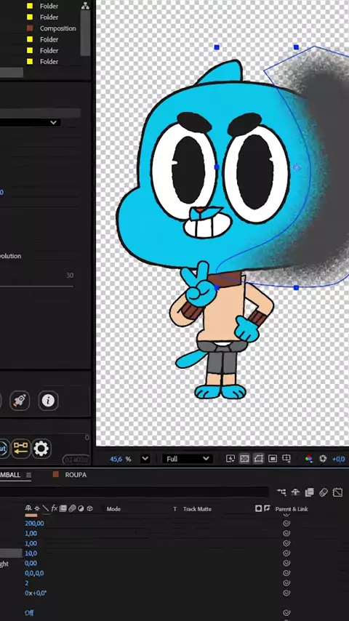Enable motion blur for the composition
This screenshot has height=621, width=349.
pyautogui.click(x=324, y=492)
